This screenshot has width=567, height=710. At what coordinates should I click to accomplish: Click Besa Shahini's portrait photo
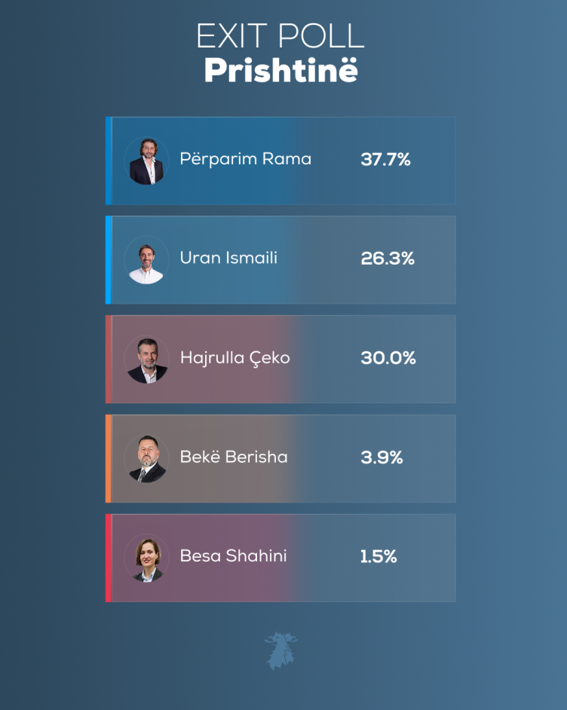(x=146, y=558)
